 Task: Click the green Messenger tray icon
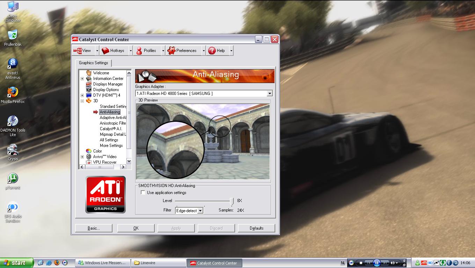(417, 263)
